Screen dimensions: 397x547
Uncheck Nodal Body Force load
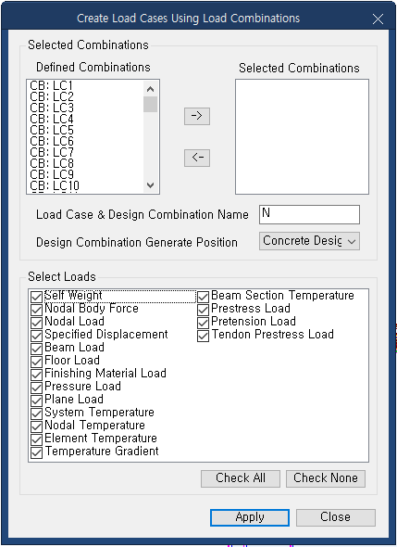36,310
